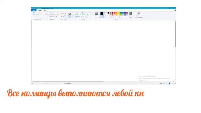Image resolution: width=201 pixels, height=113 pixels.
Task: Select the Color picker eyedropper tool
Action: tap(63, 16)
